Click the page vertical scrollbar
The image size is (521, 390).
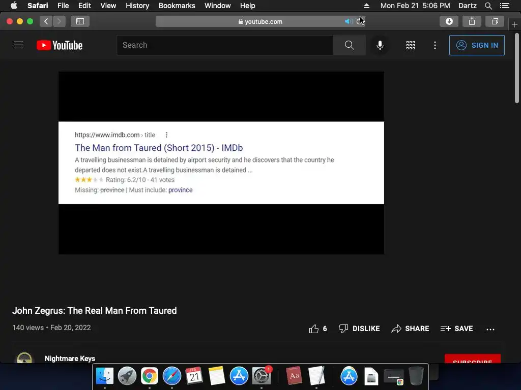pos(516,68)
